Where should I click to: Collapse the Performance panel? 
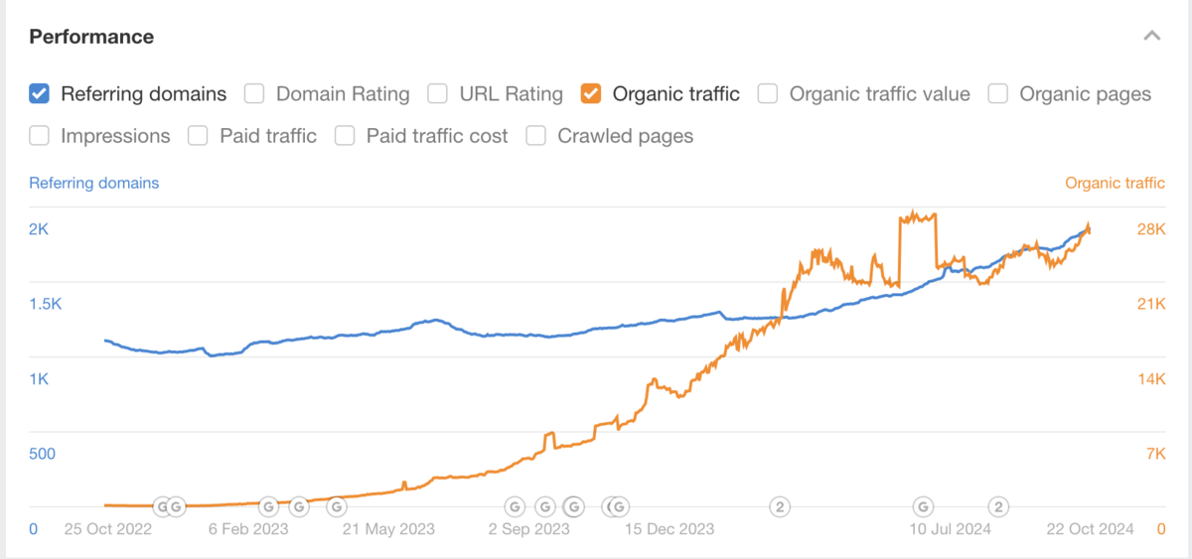coord(1152,37)
